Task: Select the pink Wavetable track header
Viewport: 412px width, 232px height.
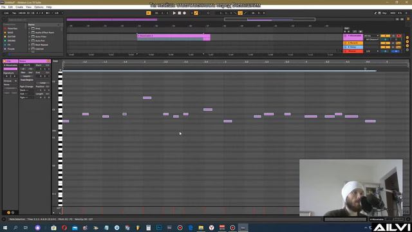Action: [x=353, y=37]
